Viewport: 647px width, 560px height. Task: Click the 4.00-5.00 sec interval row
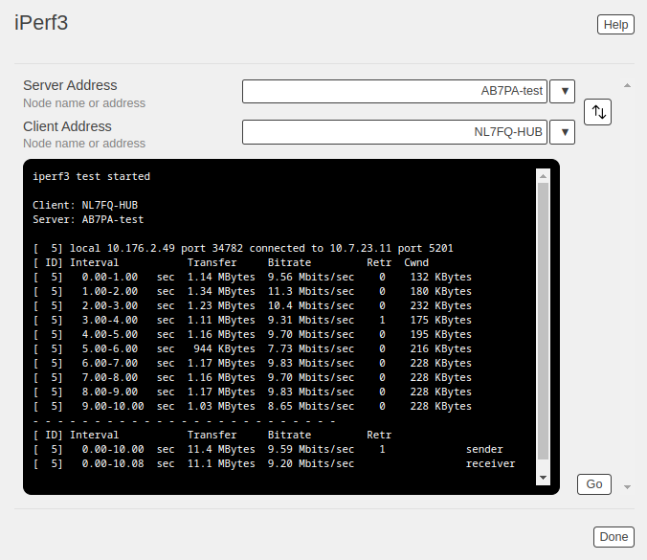tap(252, 335)
